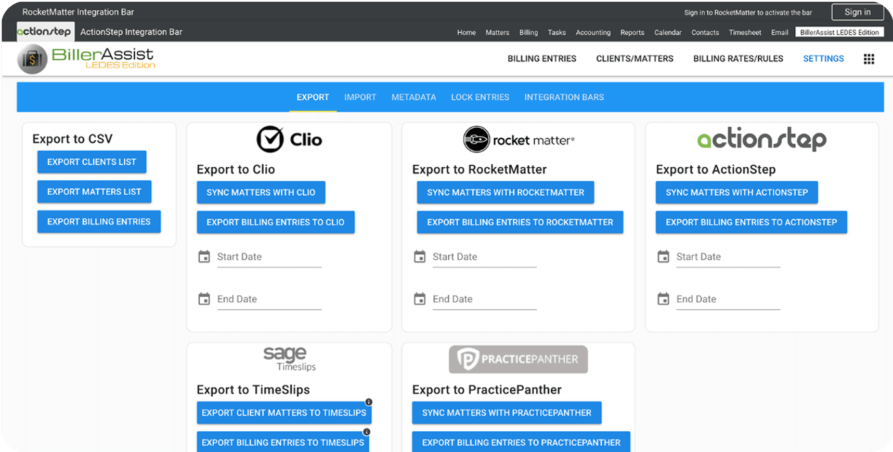Screen dimensions: 893x452
Task: Open the Metadata tab
Action: coord(414,97)
